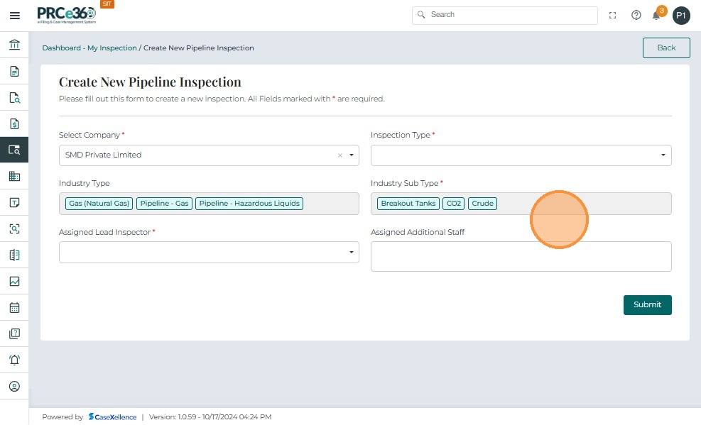701x425 pixels.
Task: Go to Dashboard - My Inspection breadcrumb
Action: tap(89, 48)
